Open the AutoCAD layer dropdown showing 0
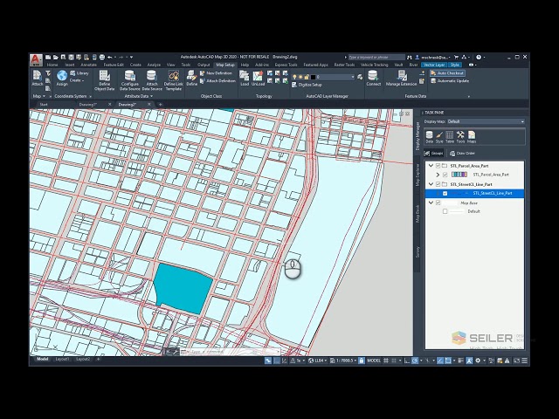 tap(335, 77)
